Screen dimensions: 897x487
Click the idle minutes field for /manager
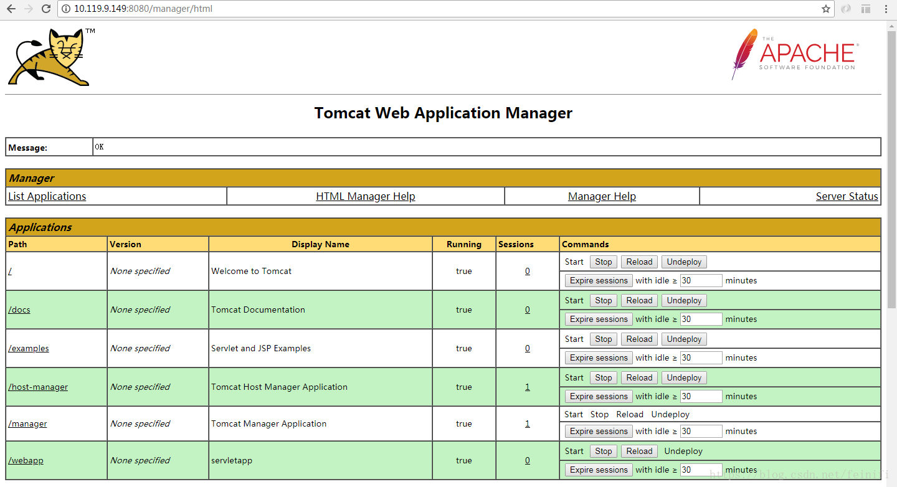[x=701, y=432]
